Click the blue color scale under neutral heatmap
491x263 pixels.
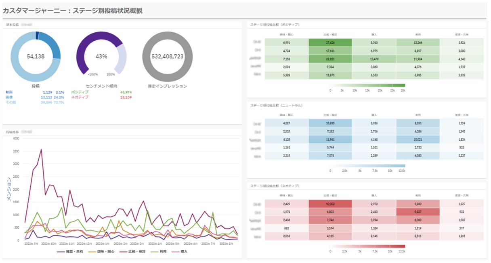[x=367, y=166]
